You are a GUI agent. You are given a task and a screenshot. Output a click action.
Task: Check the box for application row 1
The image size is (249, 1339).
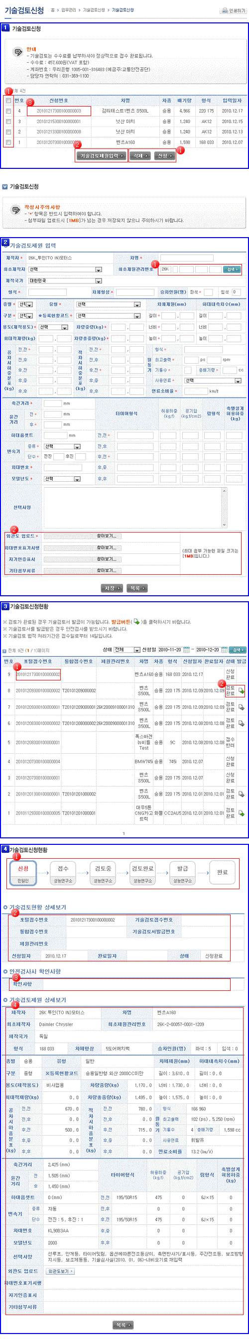click(8, 142)
